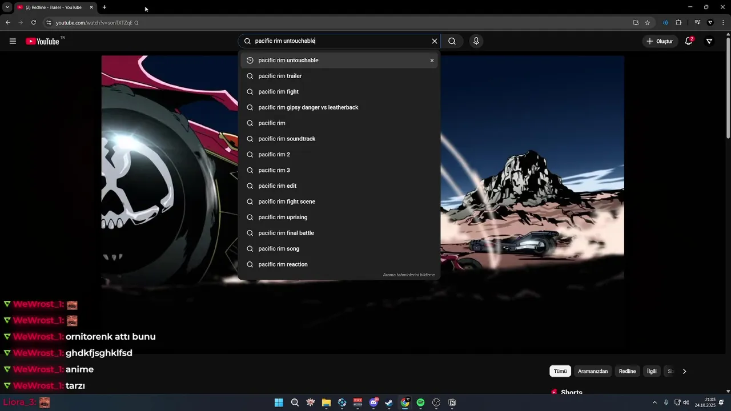
Task: Focus the YouTube search input field
Action: click(x=340, y=41)
